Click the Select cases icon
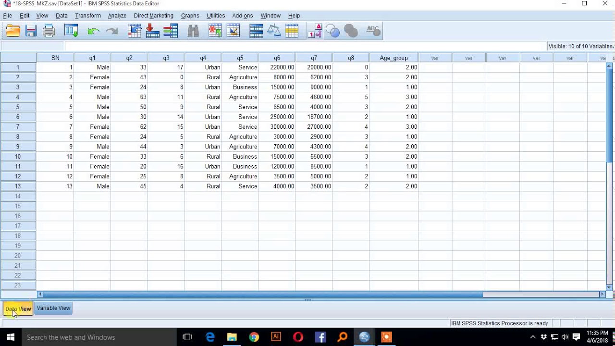Screen dimensions: 615x346 [292, 31]
